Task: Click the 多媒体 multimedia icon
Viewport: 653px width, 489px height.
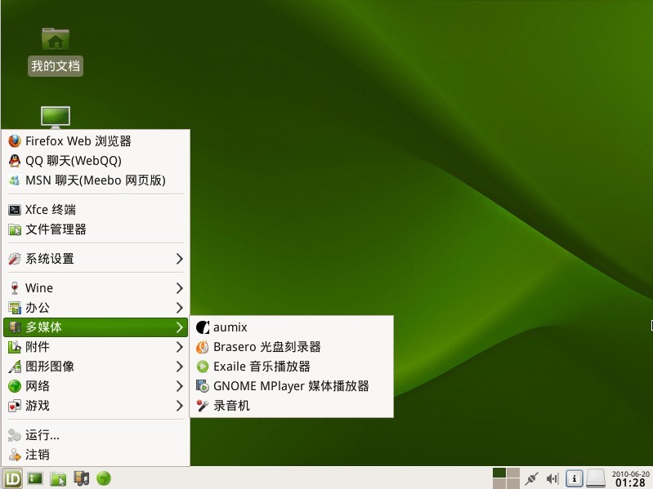Action: [15, 327]
